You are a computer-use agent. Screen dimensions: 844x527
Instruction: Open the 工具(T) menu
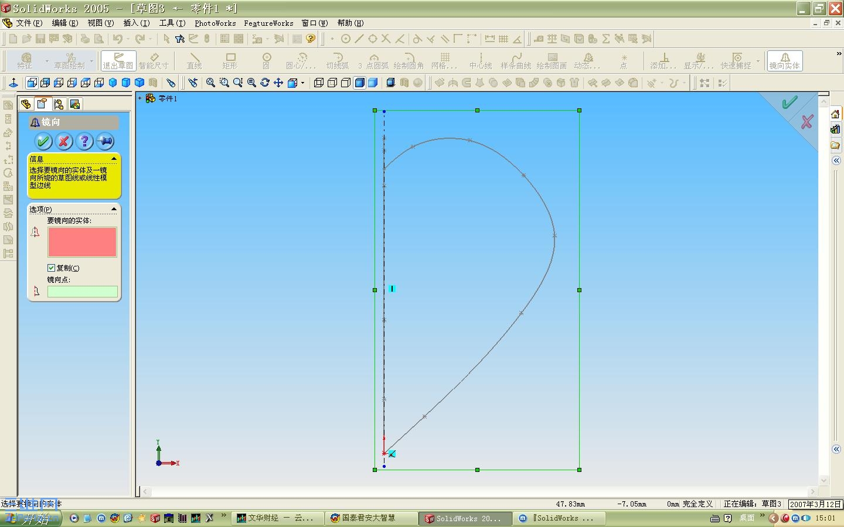[x=172, y=23]
